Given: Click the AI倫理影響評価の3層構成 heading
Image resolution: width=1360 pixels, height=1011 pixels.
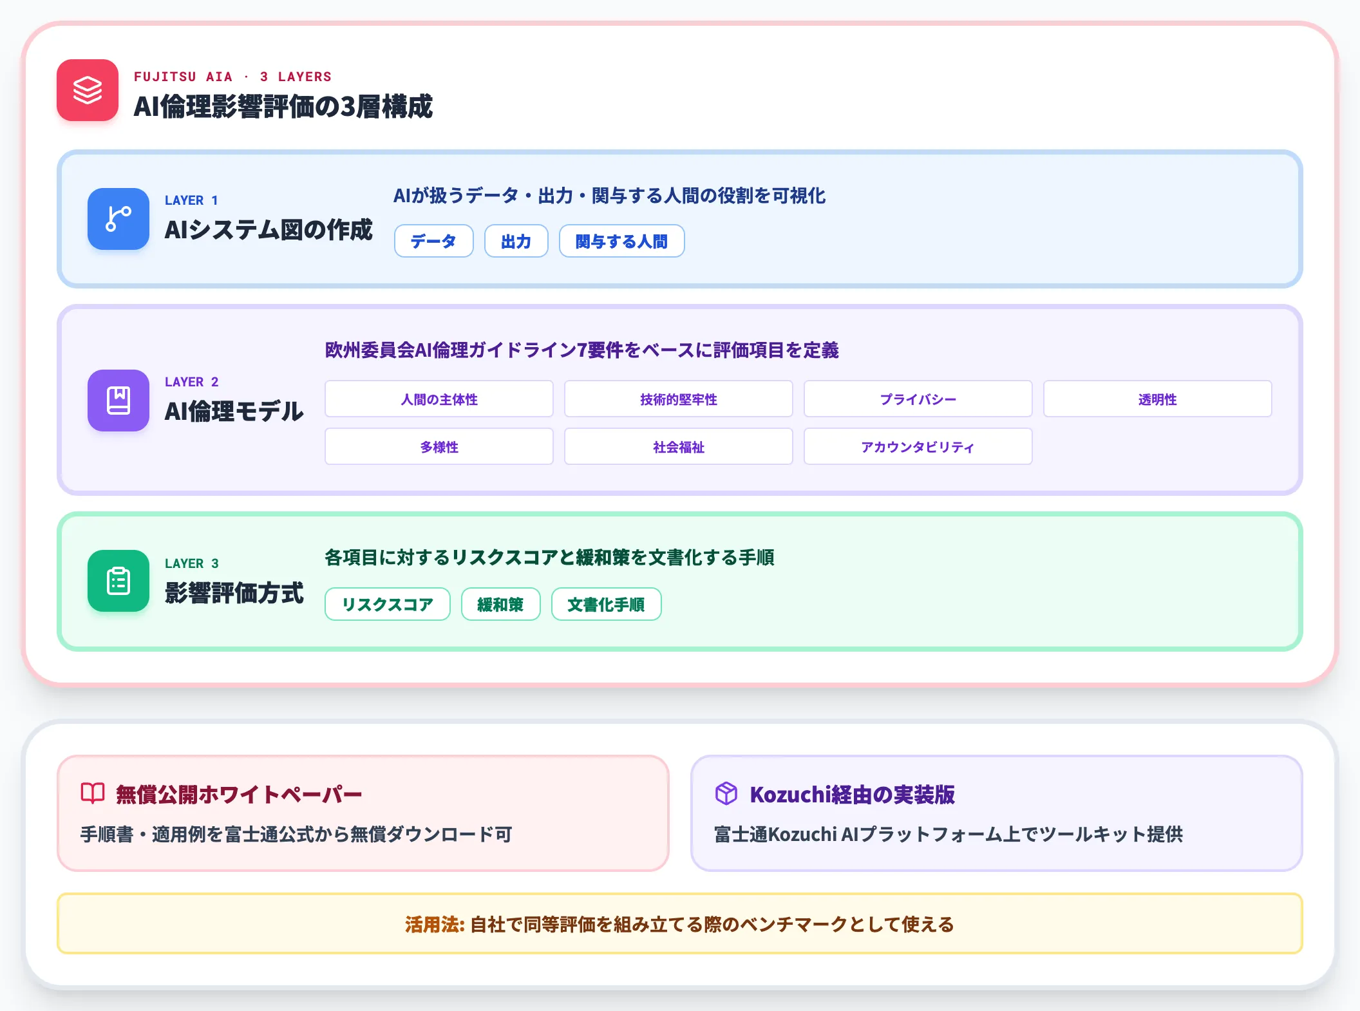Looking at the screenshot, I should 283,107.
